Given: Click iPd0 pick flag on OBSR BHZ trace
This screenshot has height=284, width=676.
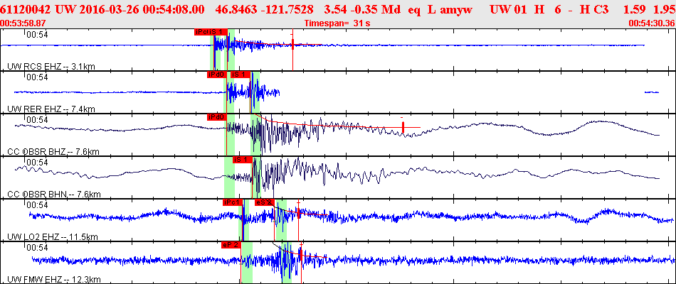Looking at the screenshot, I should [x=216, y=117].
